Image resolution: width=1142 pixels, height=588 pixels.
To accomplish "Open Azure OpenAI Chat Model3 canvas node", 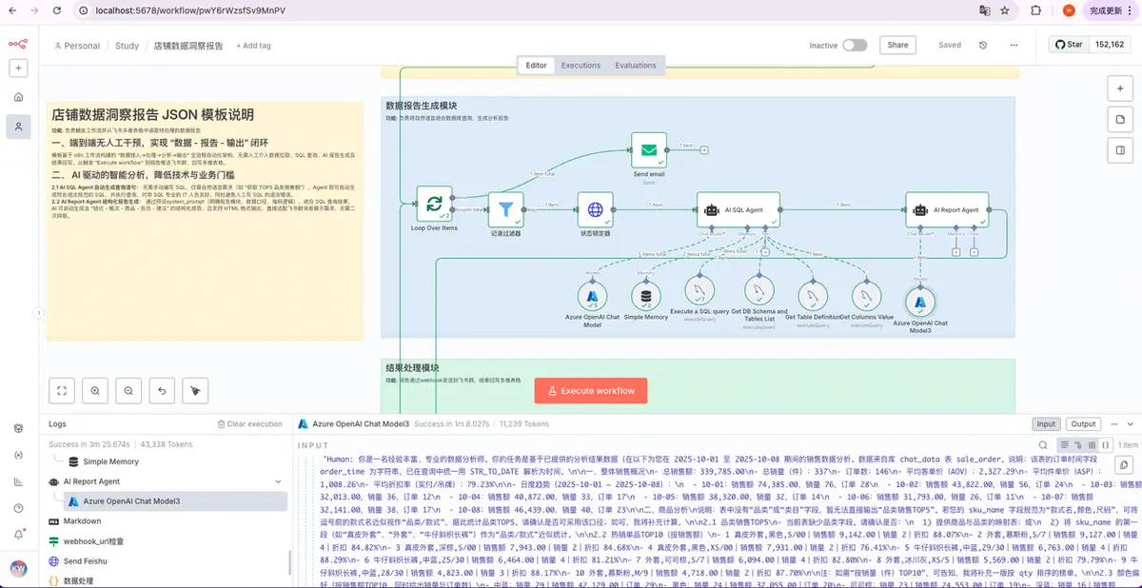I will 920,302.
